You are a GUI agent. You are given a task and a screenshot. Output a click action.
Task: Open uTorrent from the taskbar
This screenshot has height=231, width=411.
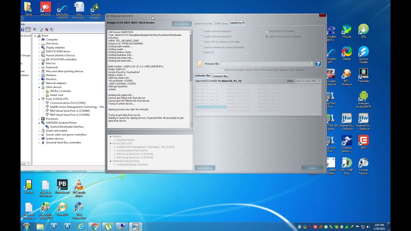pyautogui.click(x=108, y=227)
